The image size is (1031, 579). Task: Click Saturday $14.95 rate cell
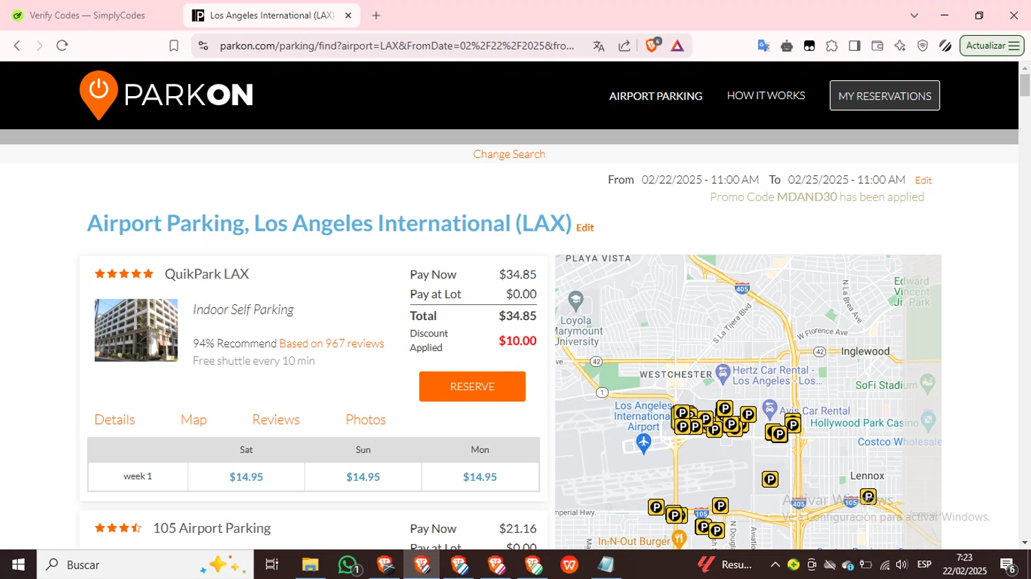246,477
